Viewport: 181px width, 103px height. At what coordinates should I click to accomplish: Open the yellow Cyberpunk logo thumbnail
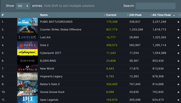(27, 53)
